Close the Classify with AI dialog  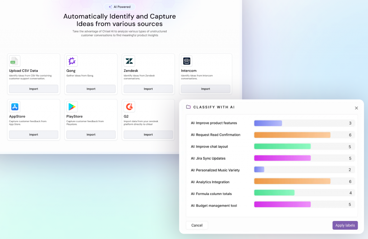[x=356, y=108]
